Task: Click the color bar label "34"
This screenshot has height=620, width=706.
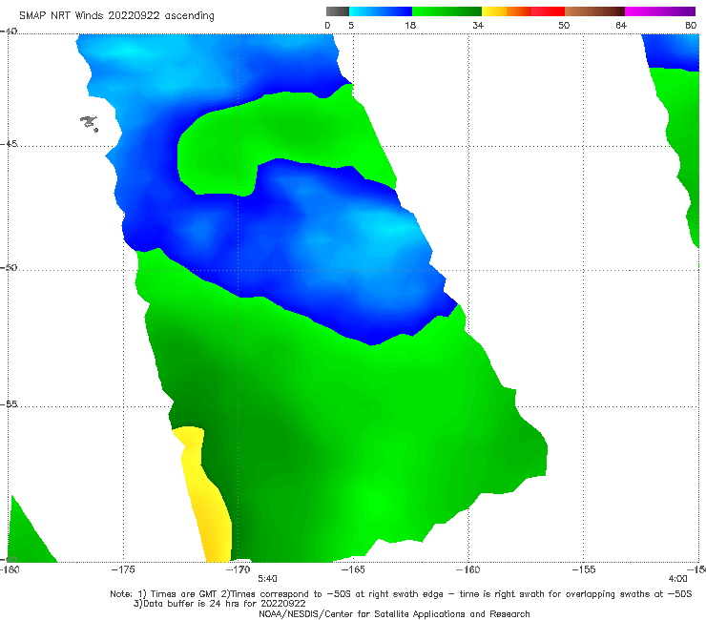Action: coord(478,26)
